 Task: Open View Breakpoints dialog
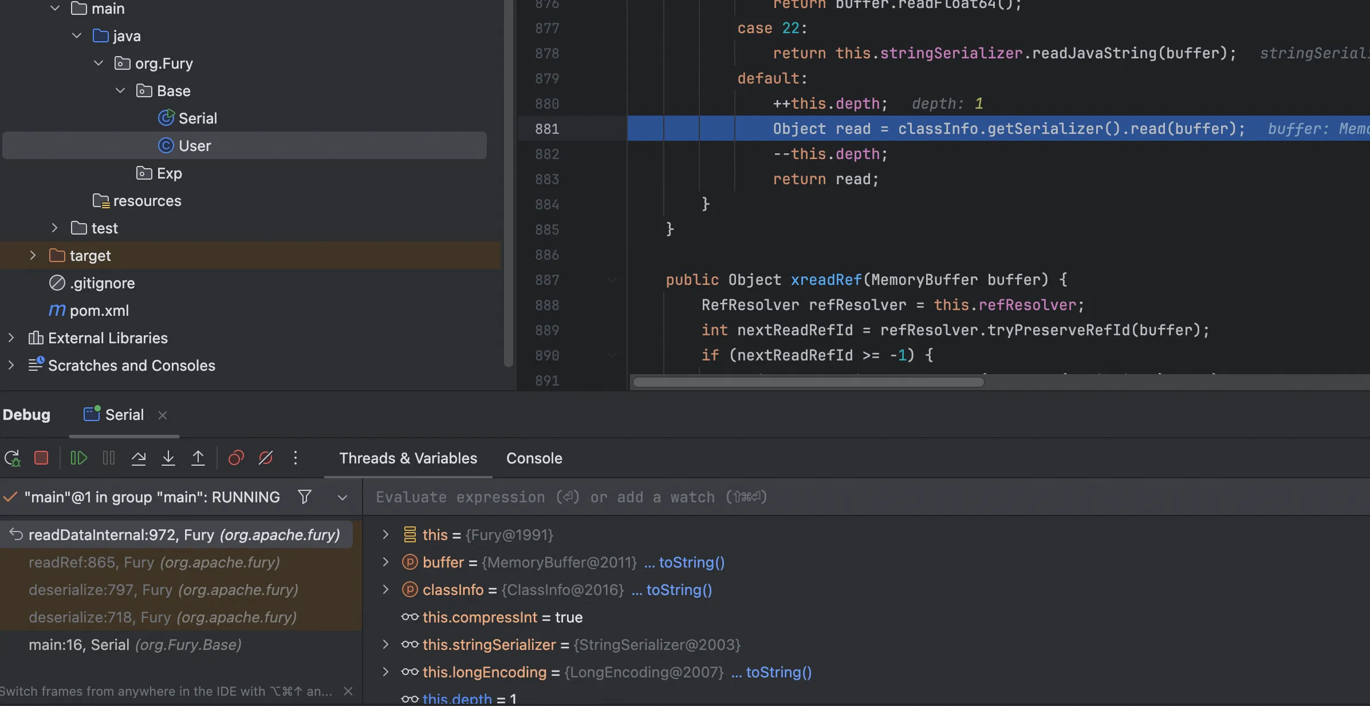(236, 458)
